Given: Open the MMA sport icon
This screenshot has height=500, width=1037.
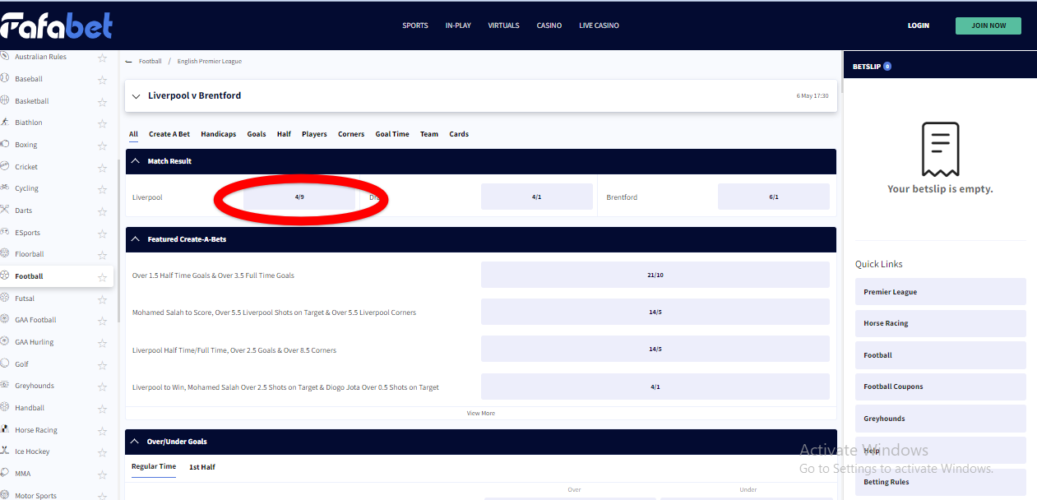Looking at the screenshot, I should [x=5, y=474].
